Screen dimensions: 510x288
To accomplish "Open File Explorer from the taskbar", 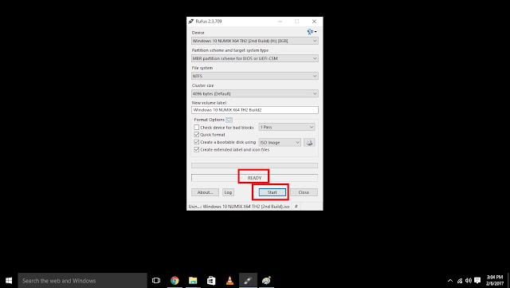I will click(x=193, y=281).
